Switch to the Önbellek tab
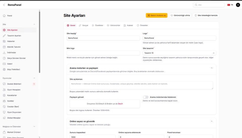This screenshot has height=138, width=242. click(x=142, y=25)
